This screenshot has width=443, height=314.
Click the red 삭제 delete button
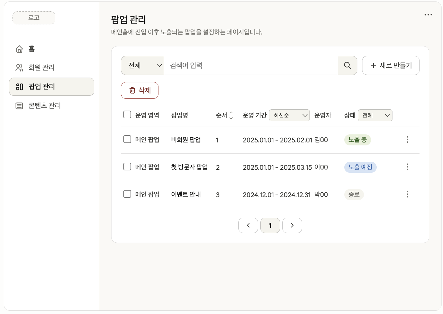140,90
